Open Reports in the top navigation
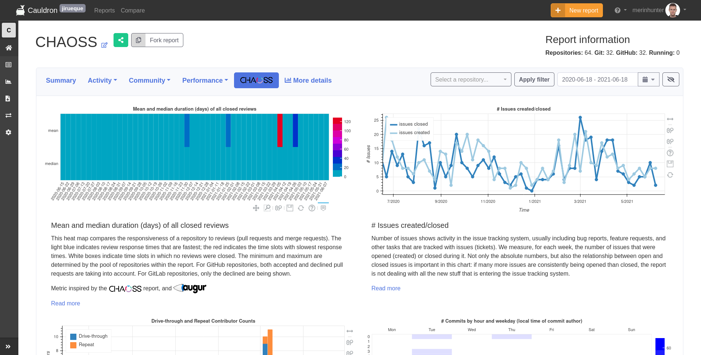Screen dimensions: 701x355 tap(104, 10)
